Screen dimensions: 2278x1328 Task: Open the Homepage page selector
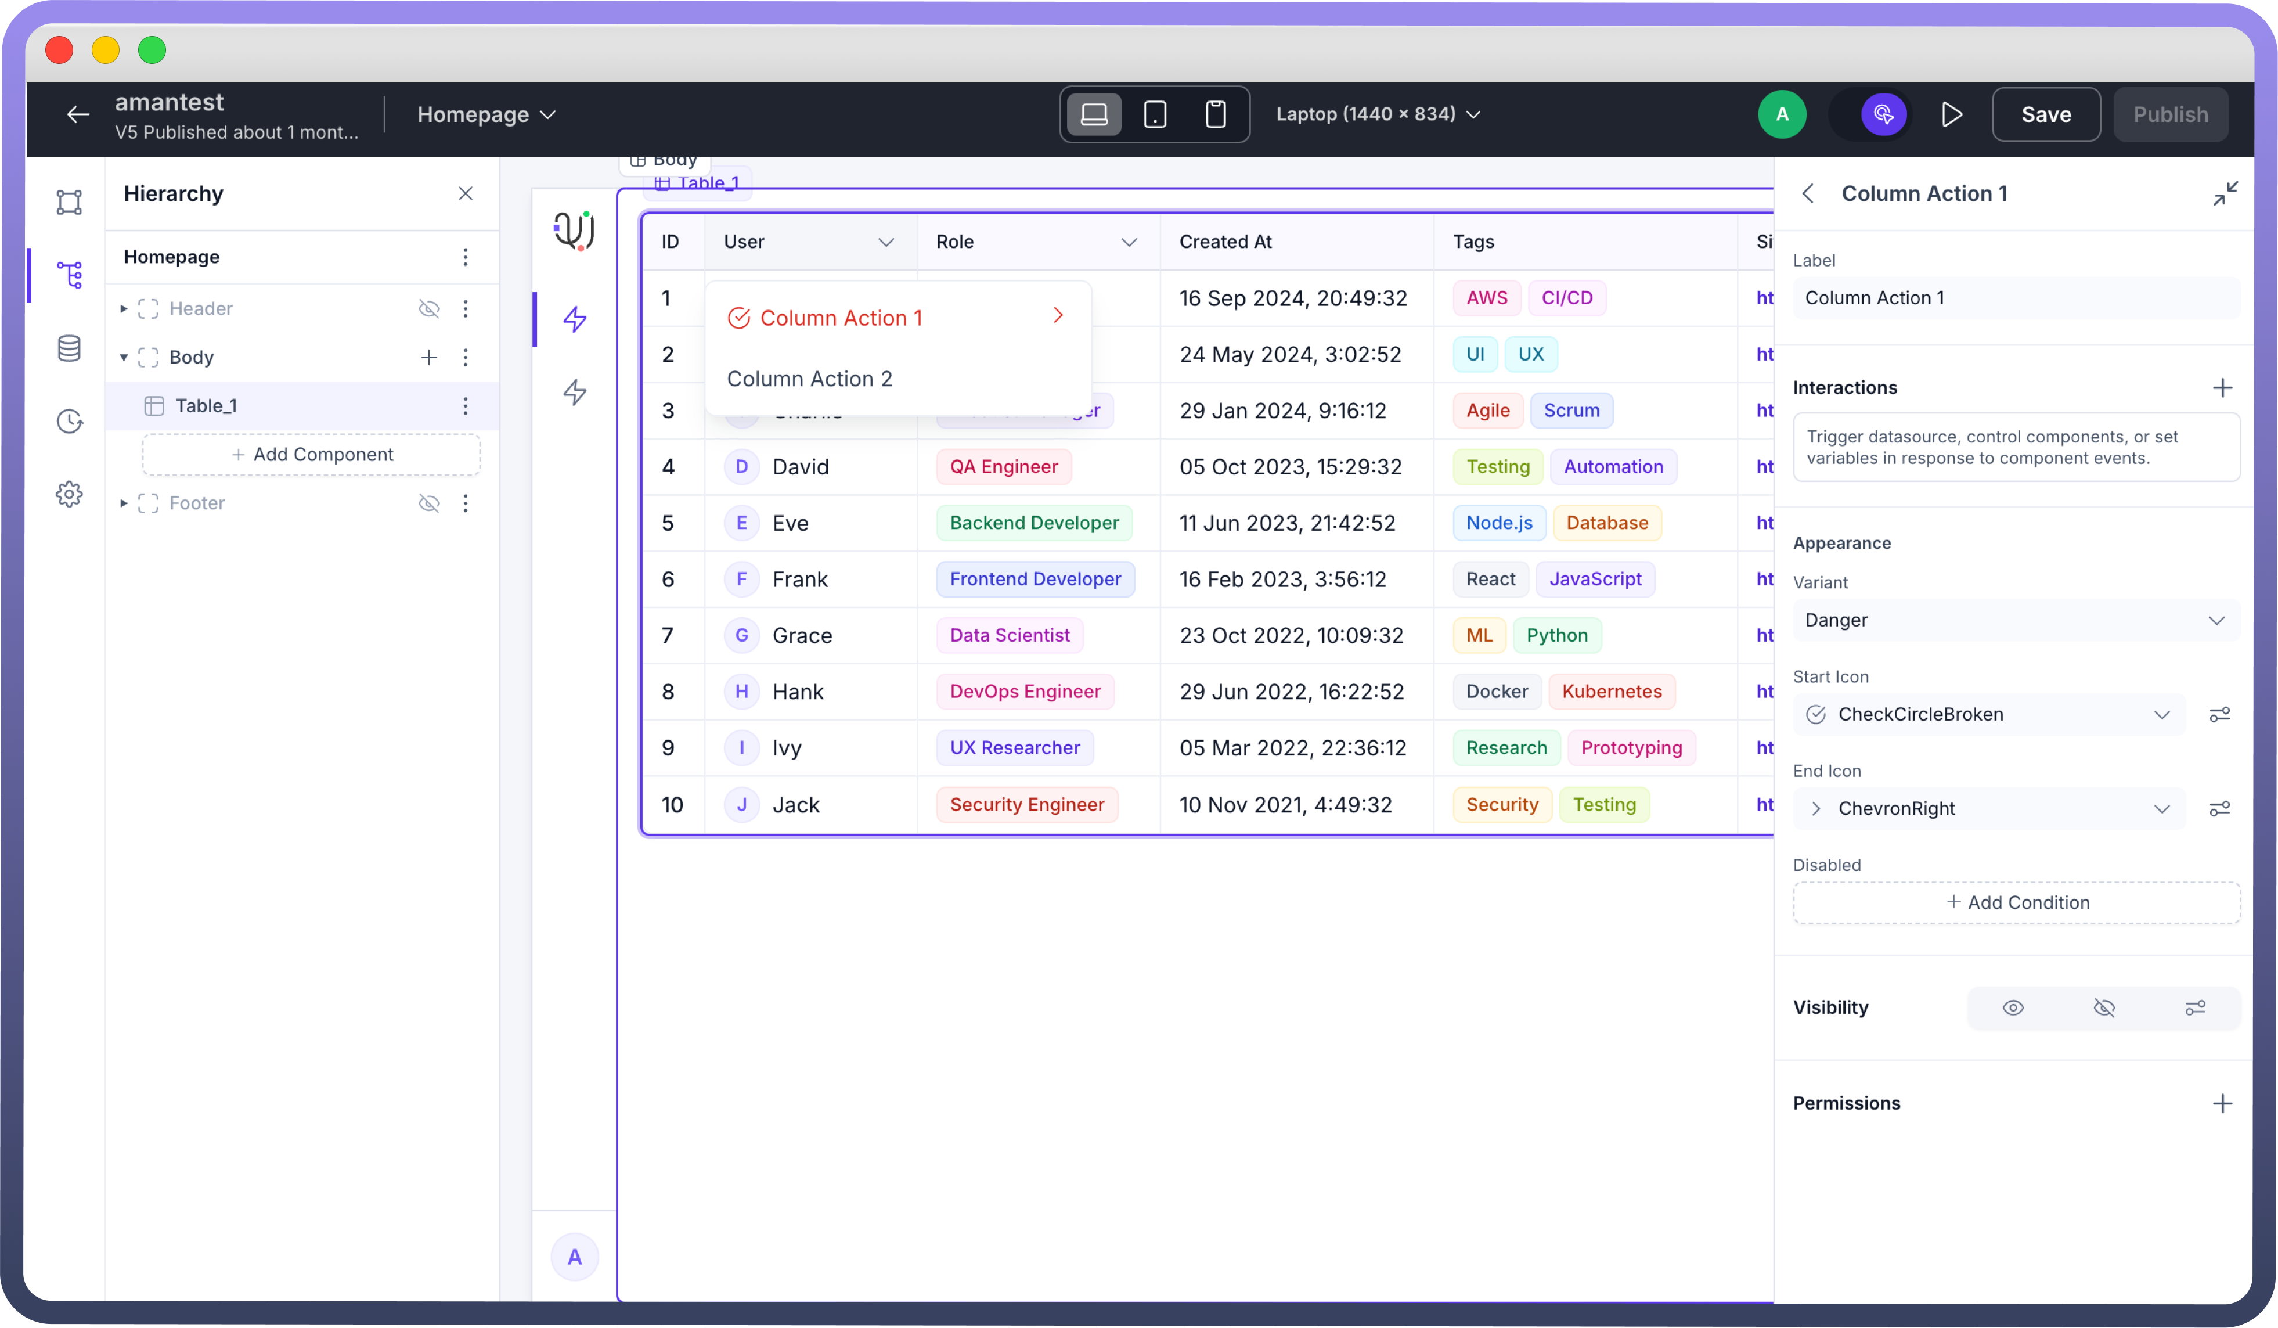pos(486,115)
